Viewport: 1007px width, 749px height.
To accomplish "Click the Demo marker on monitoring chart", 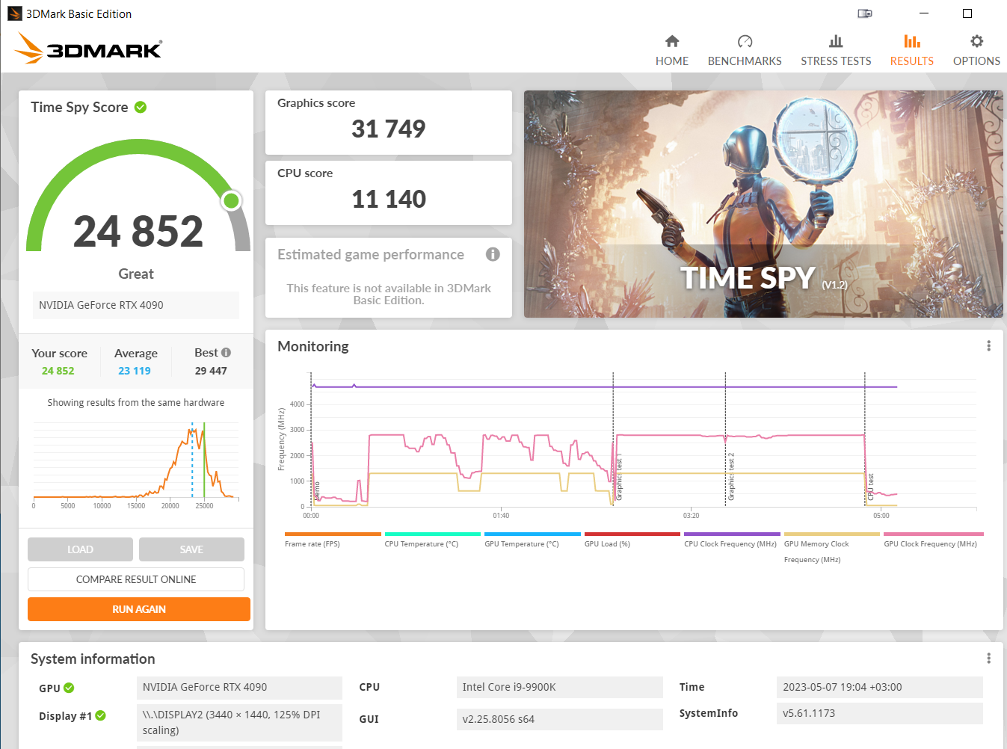I will pos(317,491).
